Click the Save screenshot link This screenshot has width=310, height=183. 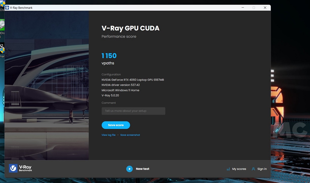(130, 135)
